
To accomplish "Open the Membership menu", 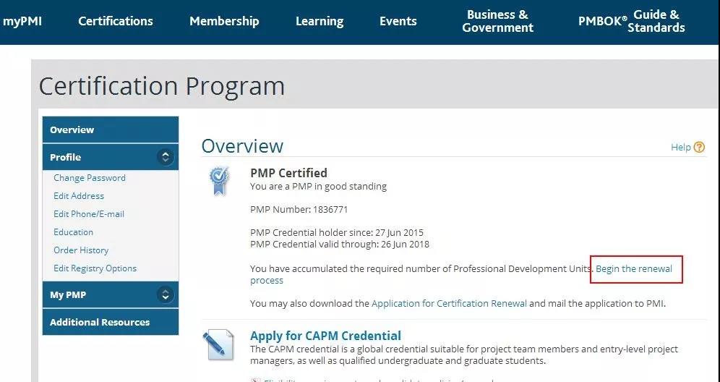I will click(x=224, y=21).
